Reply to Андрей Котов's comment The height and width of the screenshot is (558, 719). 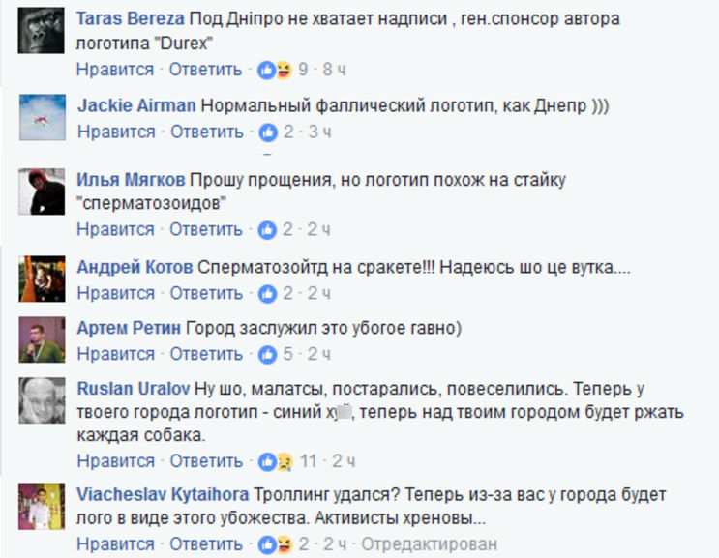click(x=206, y=292)
